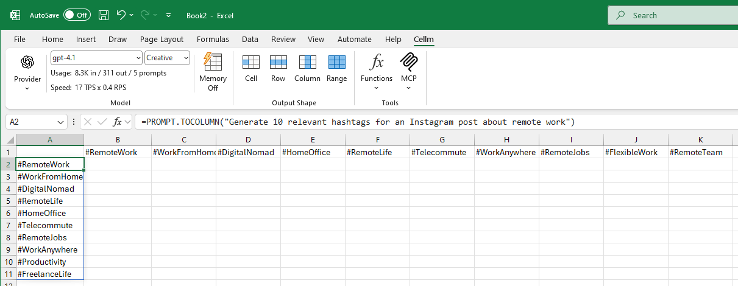Open the Provider selection menu
The width and height of the screenshot is (738, 286).
(x=27, y=72)
